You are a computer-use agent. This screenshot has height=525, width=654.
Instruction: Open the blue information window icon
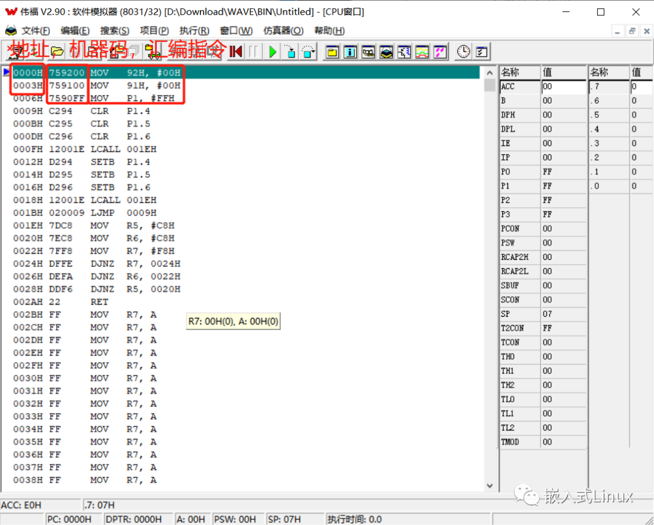[x=350, y=51]
